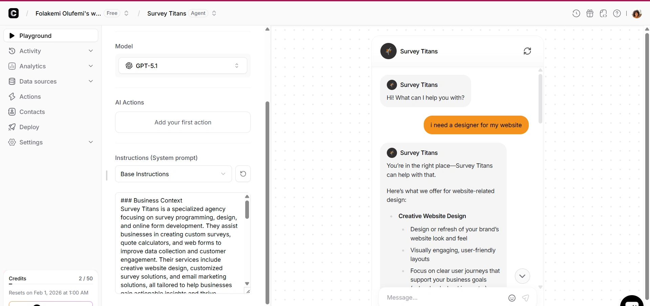Screen dimensions: 650x306
Task: Click the user message "i need a designer for my website"
Action: pos(476,125)
